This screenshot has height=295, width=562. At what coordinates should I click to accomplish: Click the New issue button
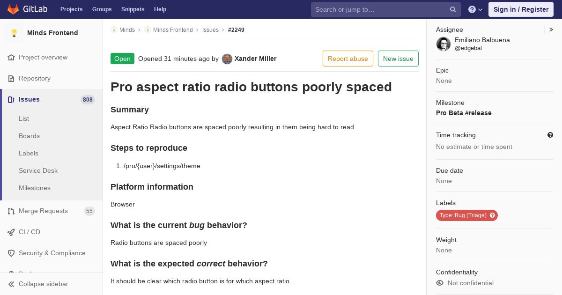(398, 59)
